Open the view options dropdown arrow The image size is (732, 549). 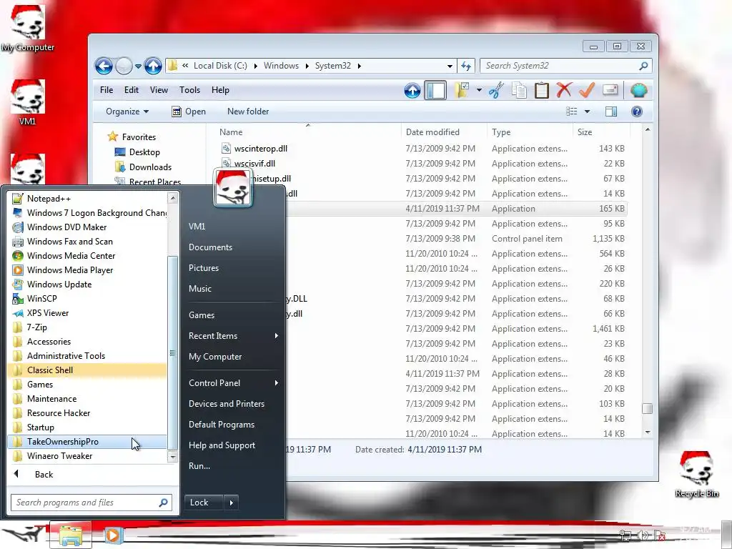tap(588, 112)
